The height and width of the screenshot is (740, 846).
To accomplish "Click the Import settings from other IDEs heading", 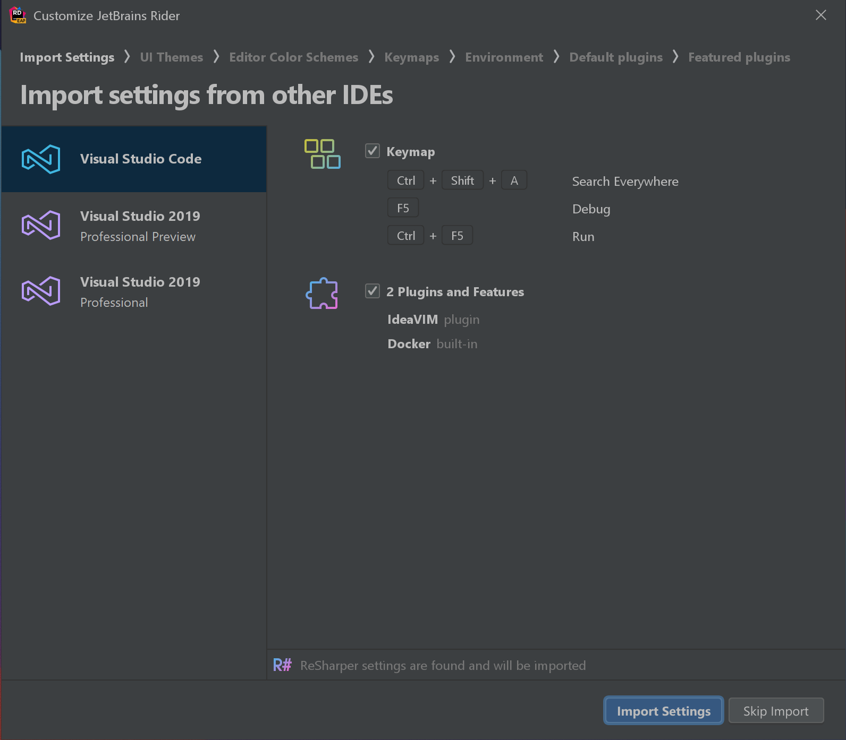I will 207,96.
